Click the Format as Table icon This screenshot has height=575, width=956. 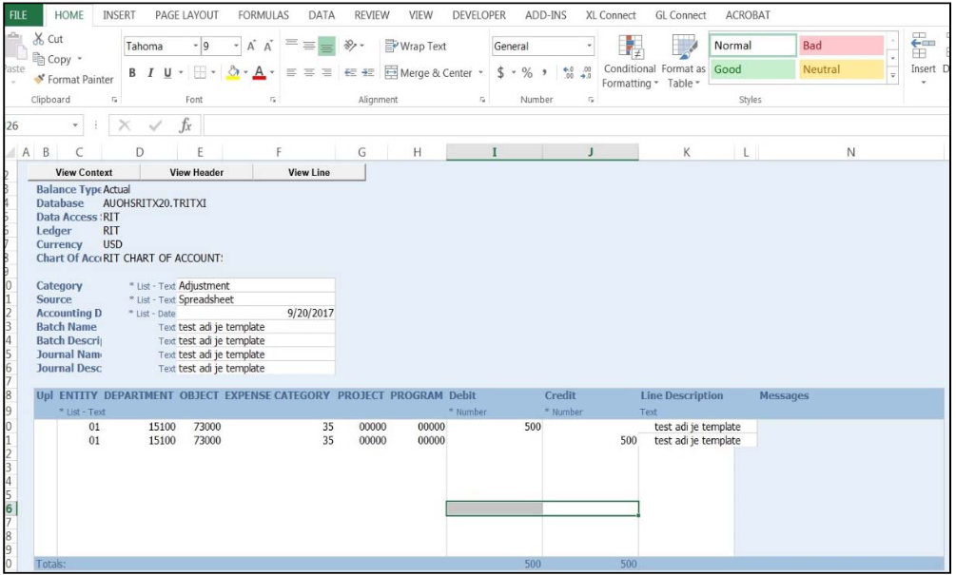pyautogui.click(x=683, y=48)
